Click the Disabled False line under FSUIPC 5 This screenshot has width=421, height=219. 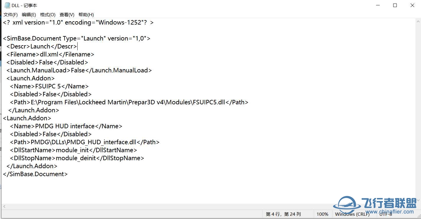click(51, 94)
